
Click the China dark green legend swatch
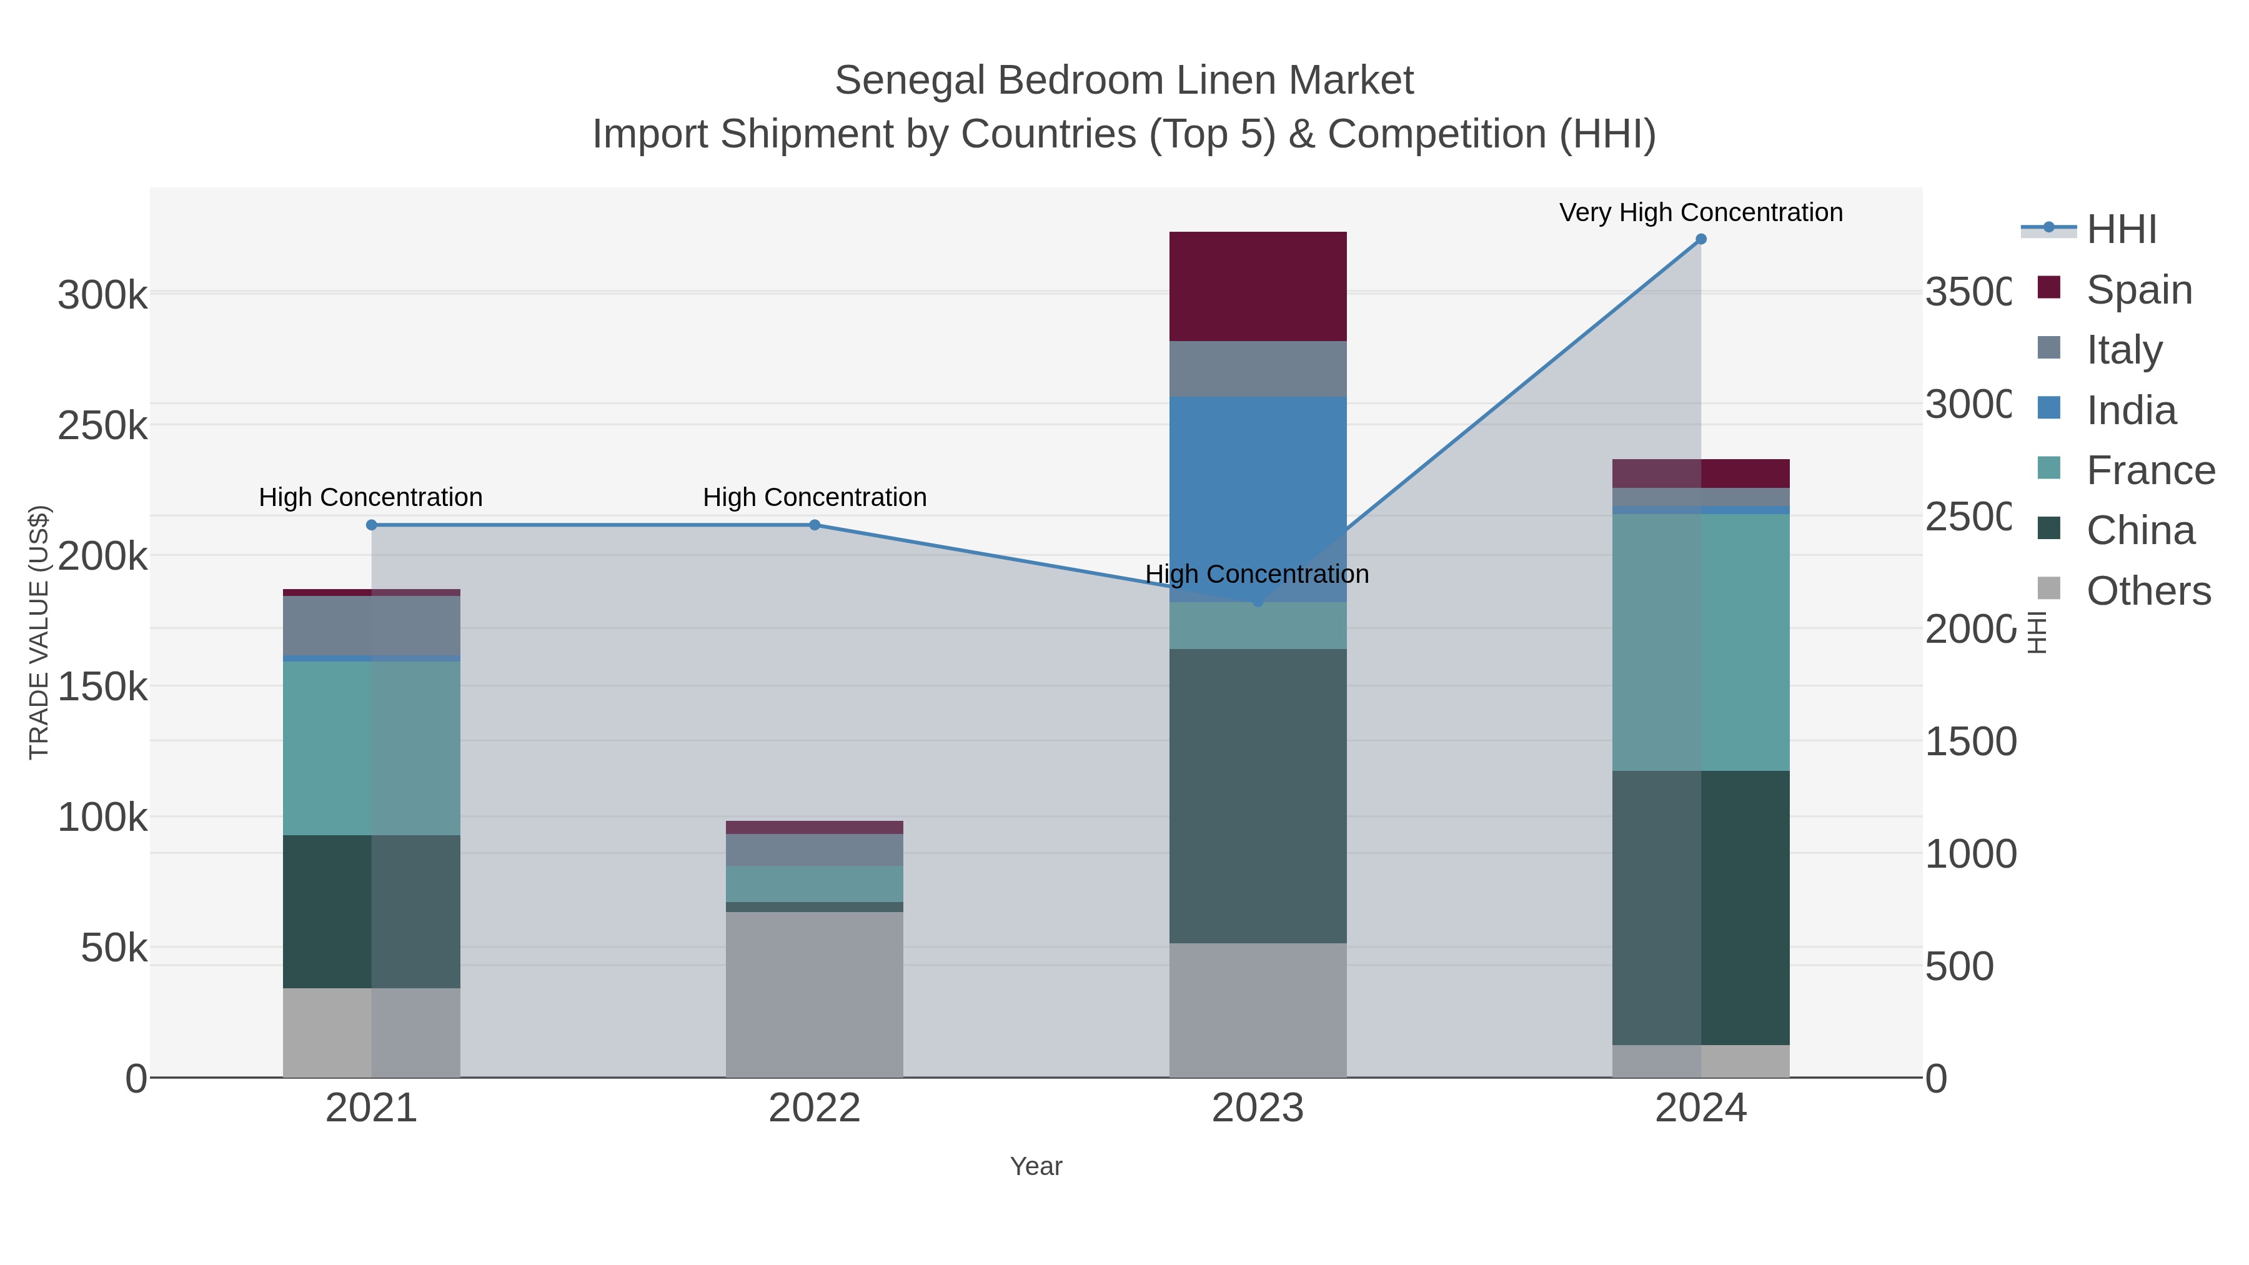pyautogui.click(x=2049, y=528)
